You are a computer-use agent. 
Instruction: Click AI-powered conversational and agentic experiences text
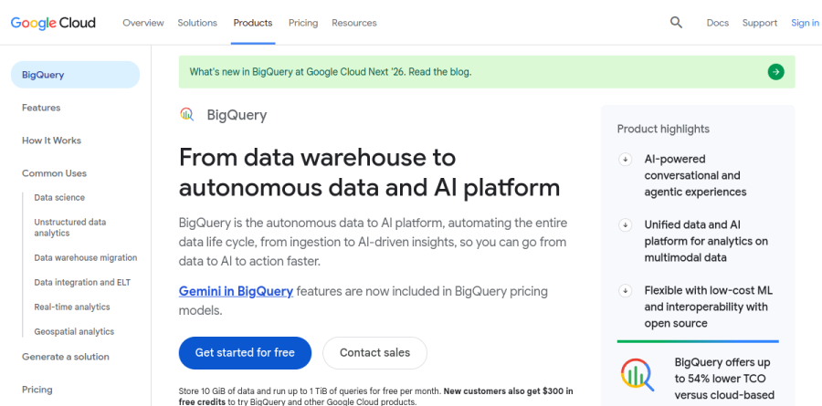(695, 175)
